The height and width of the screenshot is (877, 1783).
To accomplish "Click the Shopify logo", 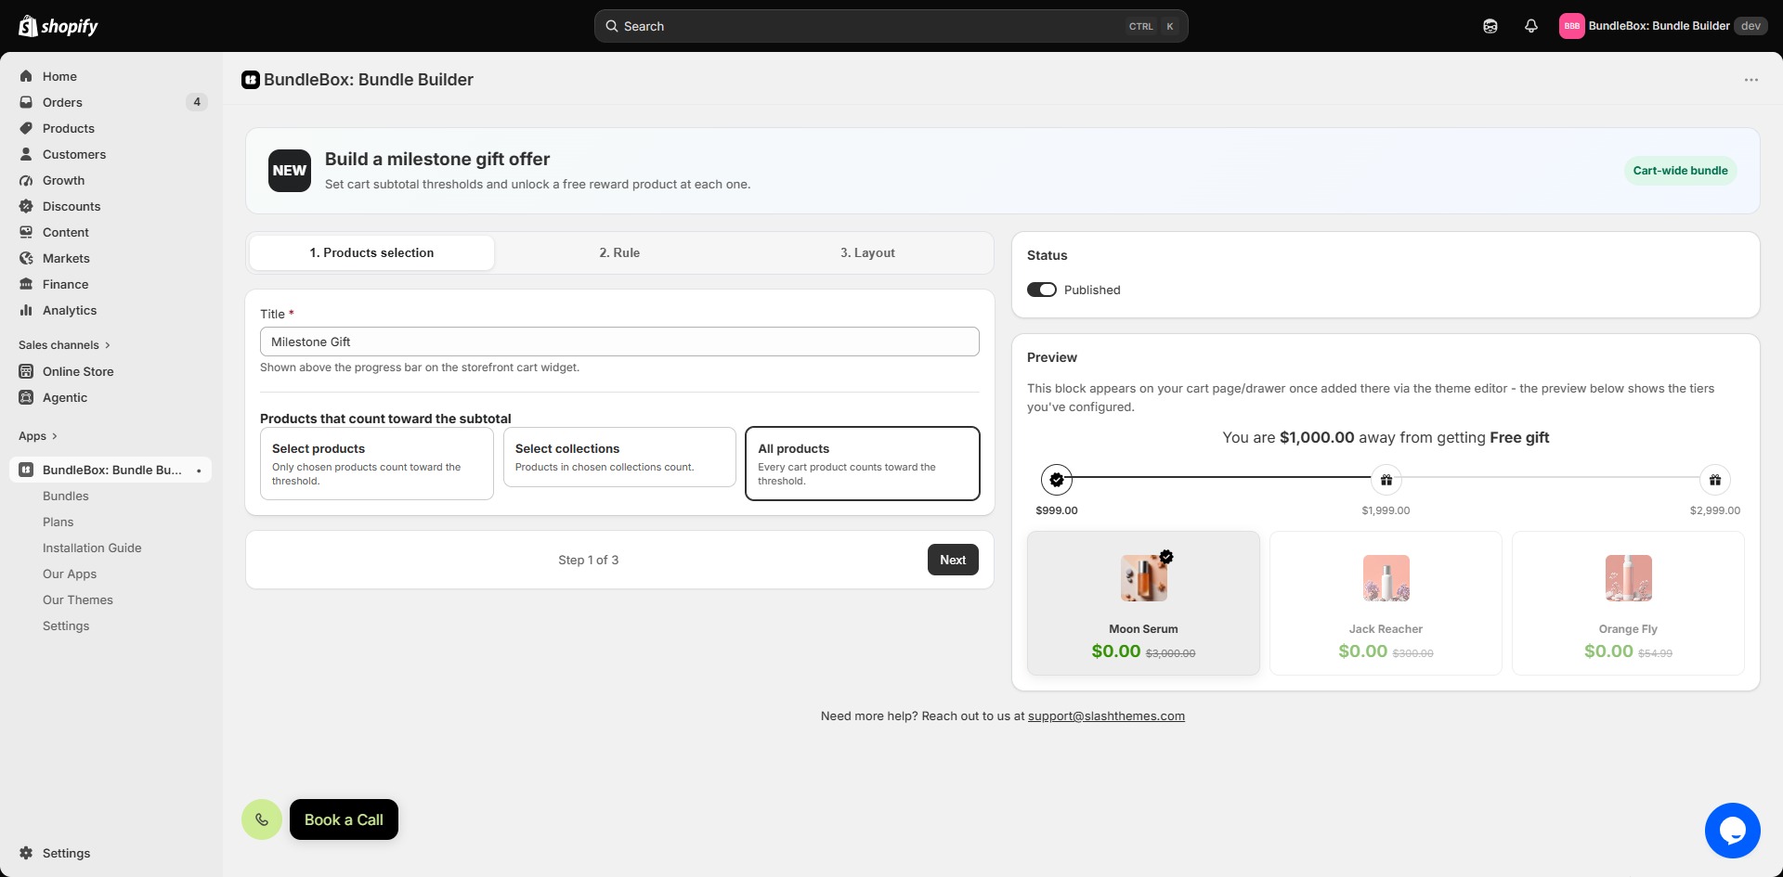I will click(x=59, y=26).
